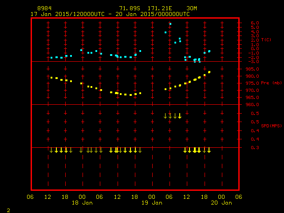
Task: Select the latitude text 71.89S
Action: tap(130, 8)
